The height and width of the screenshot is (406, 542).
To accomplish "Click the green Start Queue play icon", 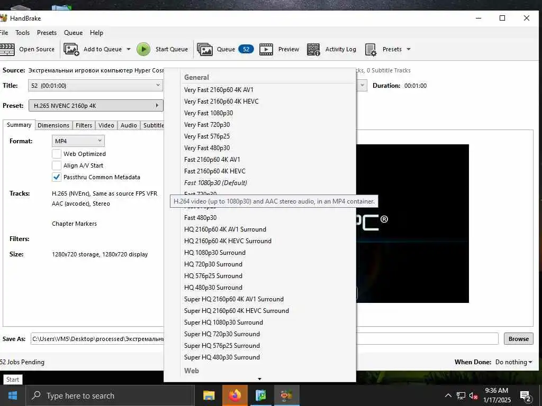I will tap(143, 49).
